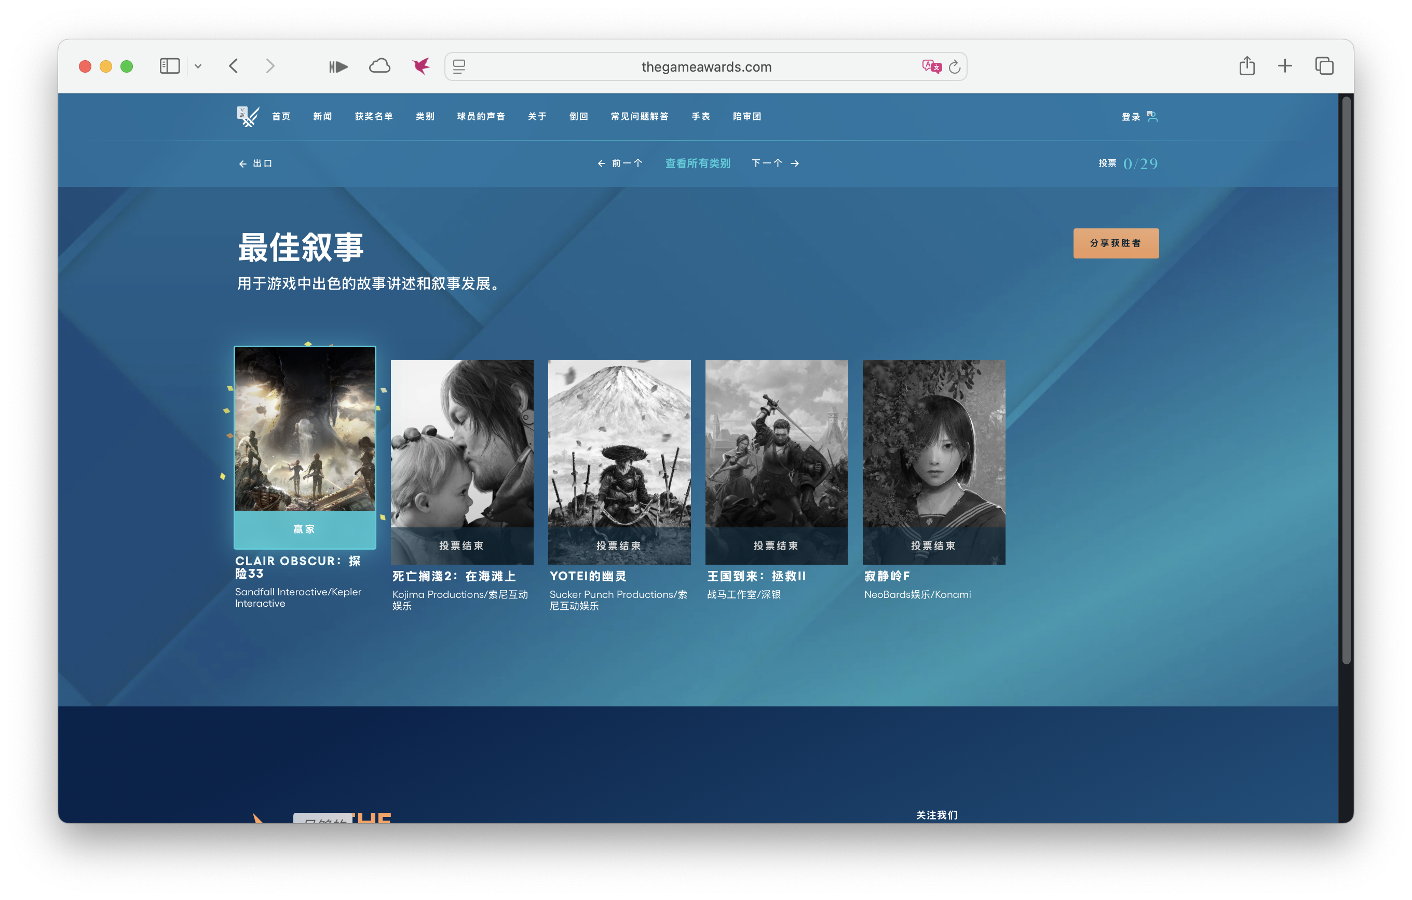Click the 分享获胜者 button
The height and width of the screenshot is (900, 1412).
(x=1116, y=243)
